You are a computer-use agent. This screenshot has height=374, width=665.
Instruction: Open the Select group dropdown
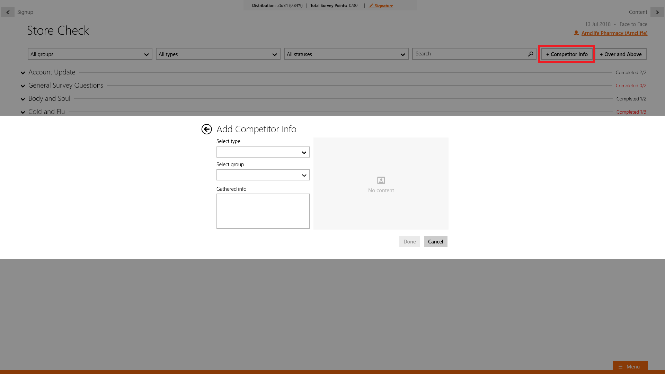[x=263, y=175]
